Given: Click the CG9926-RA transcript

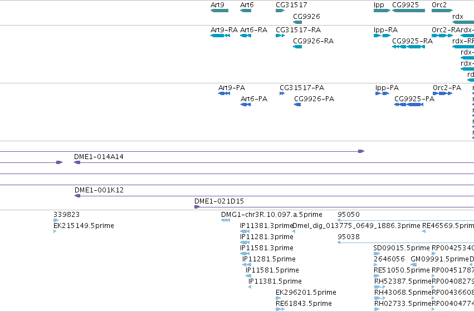Looking at the screenshot, I should (x=297, y=47).
